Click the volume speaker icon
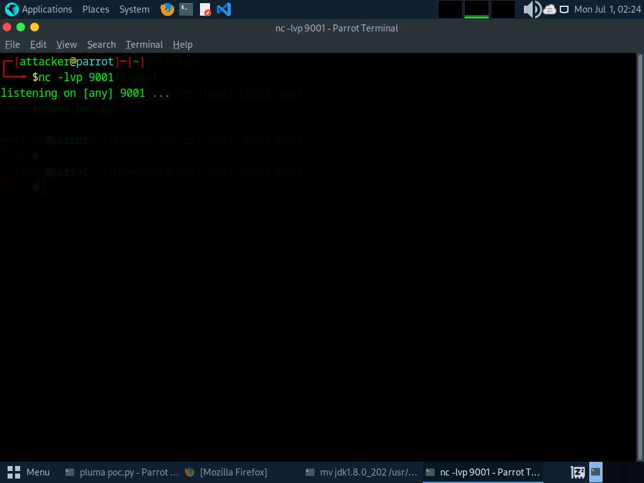Image resolution: width=644 pixels, height=483 pixels. (531, 9)
